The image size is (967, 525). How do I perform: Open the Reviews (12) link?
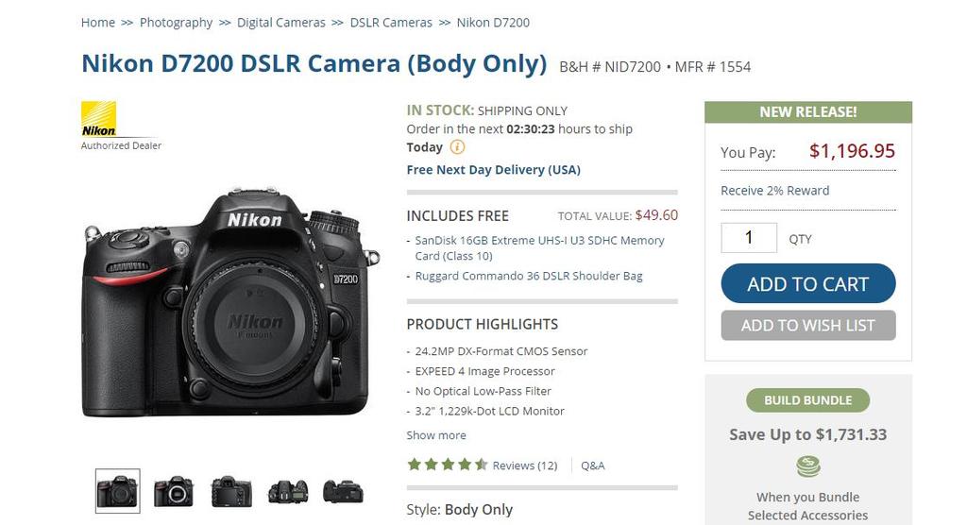click(525, 466)
